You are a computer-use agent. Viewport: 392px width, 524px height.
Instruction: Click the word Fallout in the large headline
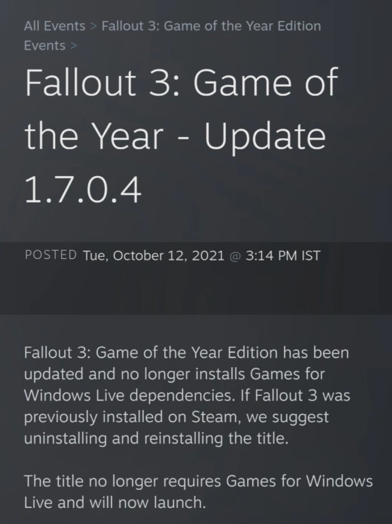coord(80,83)
